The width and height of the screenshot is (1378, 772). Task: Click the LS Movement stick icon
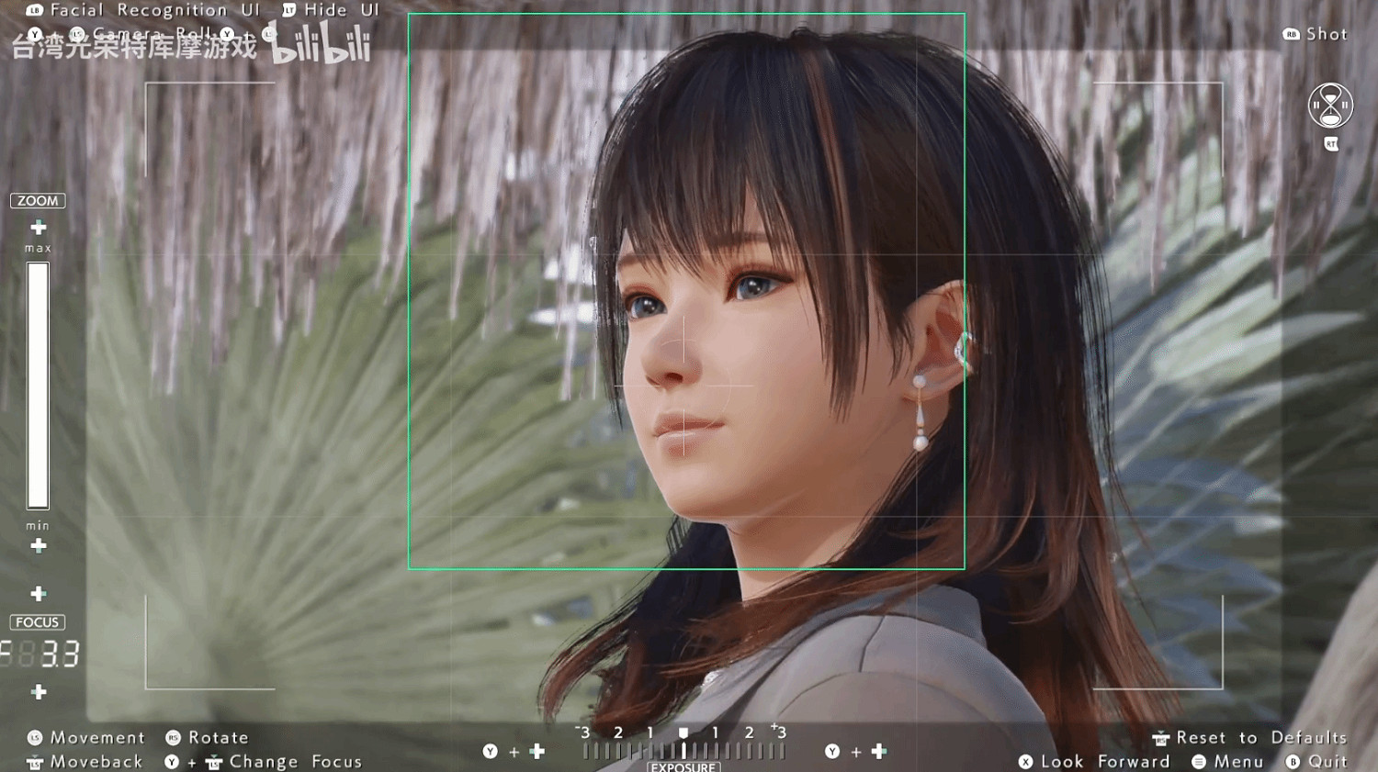35,738
